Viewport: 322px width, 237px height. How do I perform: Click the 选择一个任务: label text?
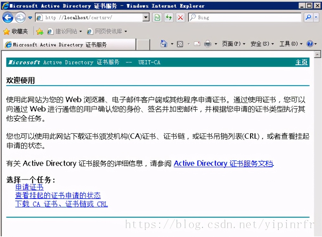click(x=31, y=180)
